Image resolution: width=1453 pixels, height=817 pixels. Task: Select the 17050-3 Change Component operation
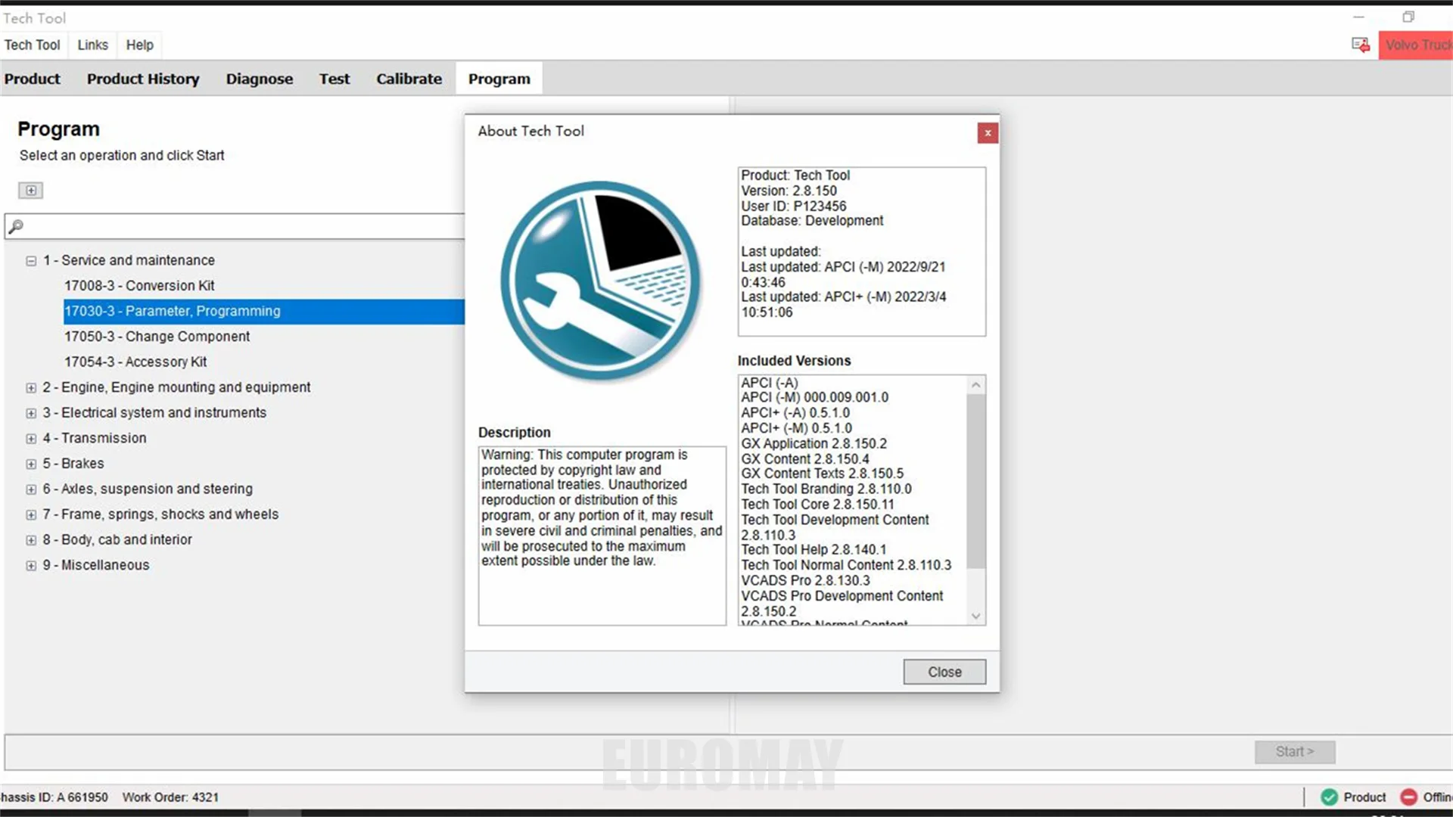(157, 336)
